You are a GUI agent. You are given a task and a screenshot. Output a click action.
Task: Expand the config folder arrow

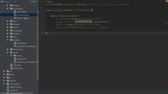(x=8, y=5)
